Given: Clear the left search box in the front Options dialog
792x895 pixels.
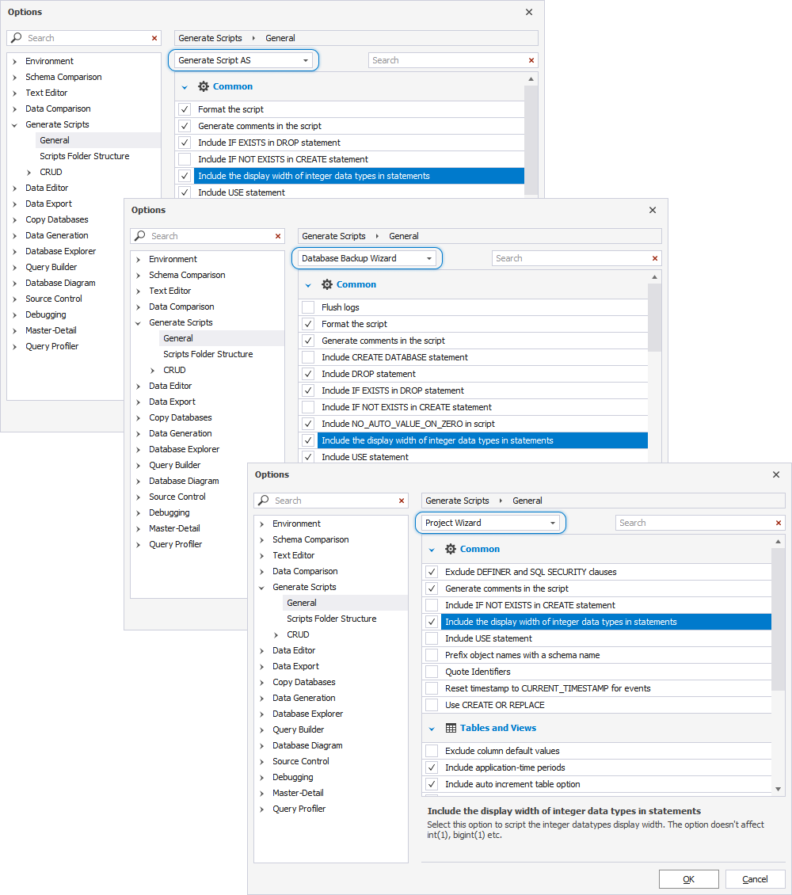Looking at the screenshot, I should tap(402, 501).
